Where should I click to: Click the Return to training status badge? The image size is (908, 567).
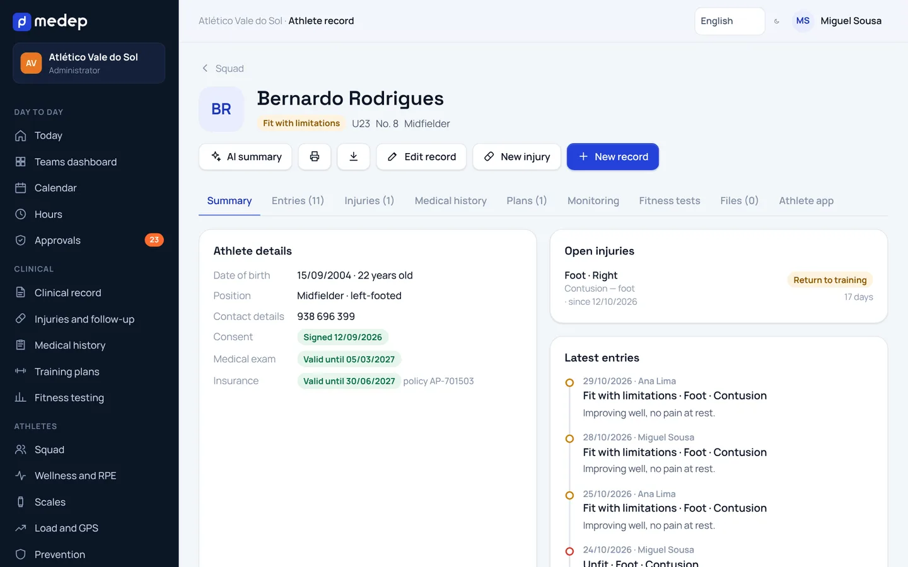[830, 280]
